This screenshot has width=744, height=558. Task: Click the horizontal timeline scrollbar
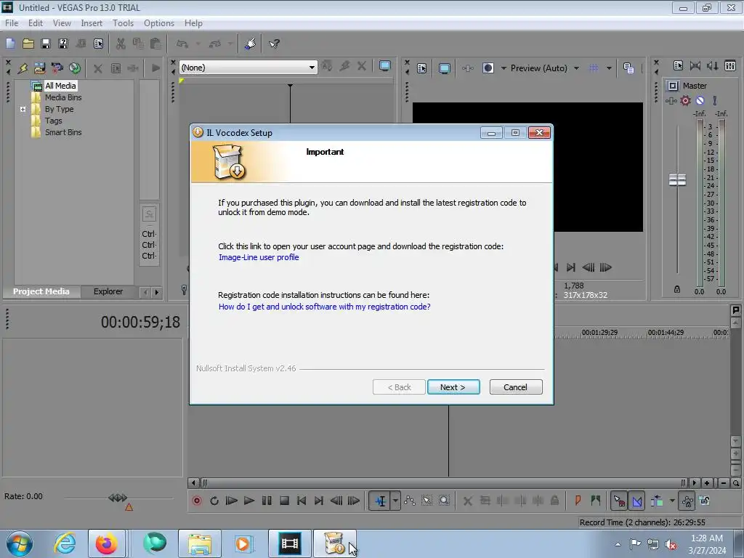(442, 483)
